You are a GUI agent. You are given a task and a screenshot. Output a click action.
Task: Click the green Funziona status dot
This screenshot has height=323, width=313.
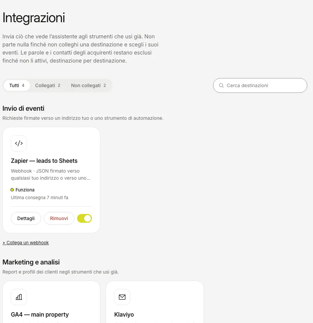coord(12,190)
